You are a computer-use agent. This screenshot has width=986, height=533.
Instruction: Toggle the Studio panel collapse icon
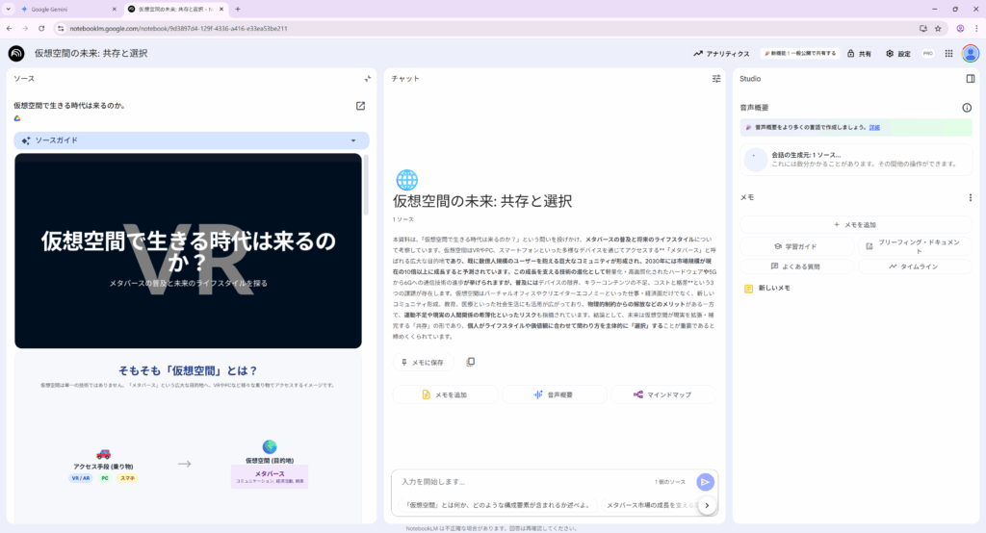point(971,79)
